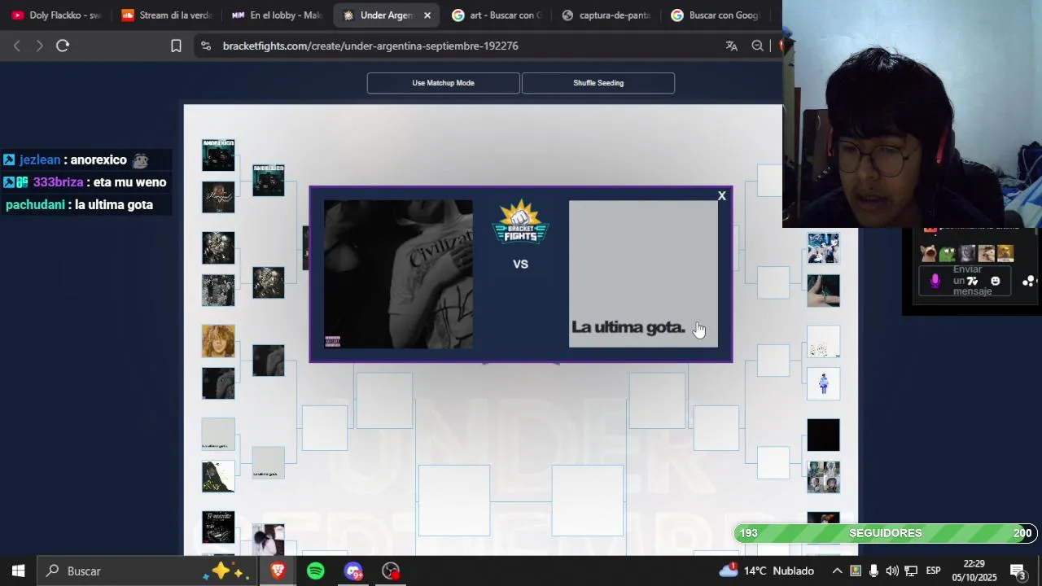Viewport: 1042px width, 586px height.
Task: Open site settings icon beside the URL
Action: click(x=206, y=46)
